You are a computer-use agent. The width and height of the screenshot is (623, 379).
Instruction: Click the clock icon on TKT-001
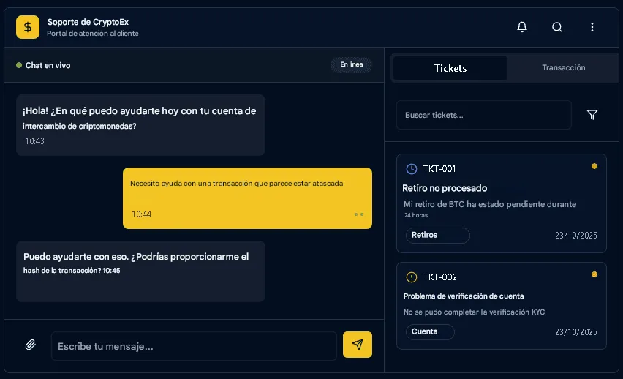[x=412, y=169]
